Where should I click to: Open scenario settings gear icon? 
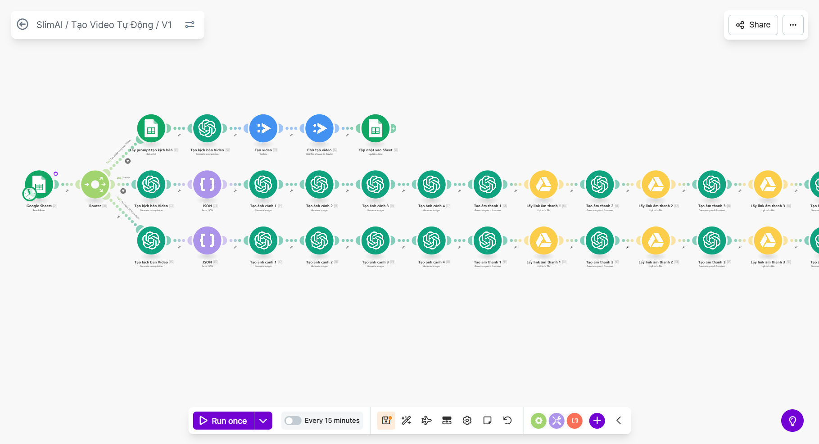pos(467,421)
